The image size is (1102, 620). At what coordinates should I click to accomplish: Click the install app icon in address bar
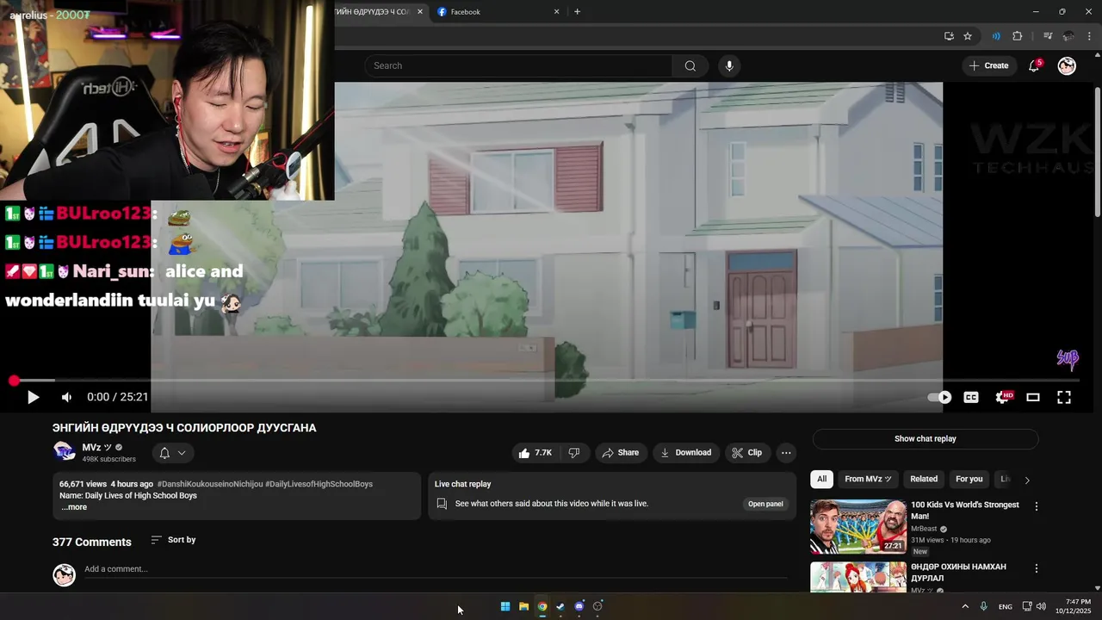(x=949, y=36)
